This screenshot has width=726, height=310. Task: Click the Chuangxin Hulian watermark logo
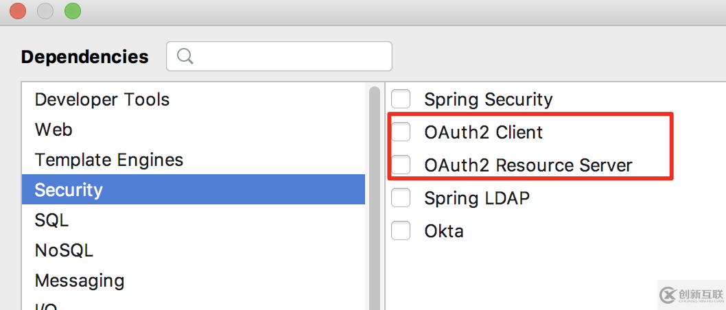(x=691, y=295)
